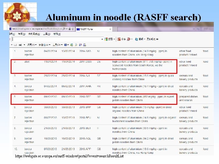219x164 pixels.
Task: Close the RASFF Portal tab
Action: pos(110,29)
